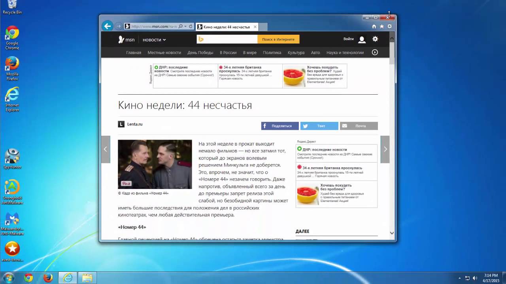Open the 'Авто' navigation item
506x284 pixels.
click(x=315, y=52)
